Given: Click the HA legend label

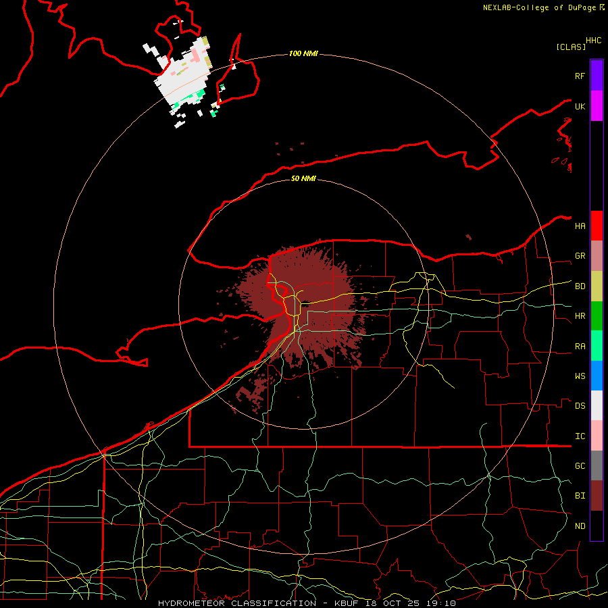Looking at the screenshot, I should pyautogui.click(x=580, y=226).
